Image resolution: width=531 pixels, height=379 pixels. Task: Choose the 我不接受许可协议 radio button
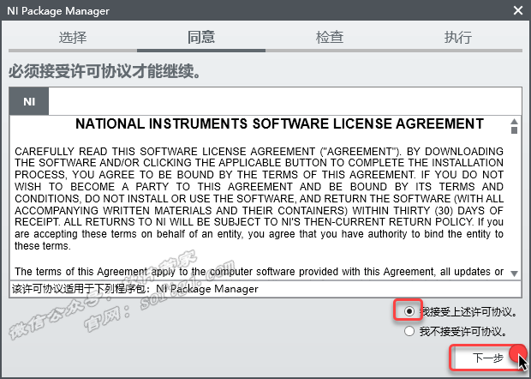point(409,331)
